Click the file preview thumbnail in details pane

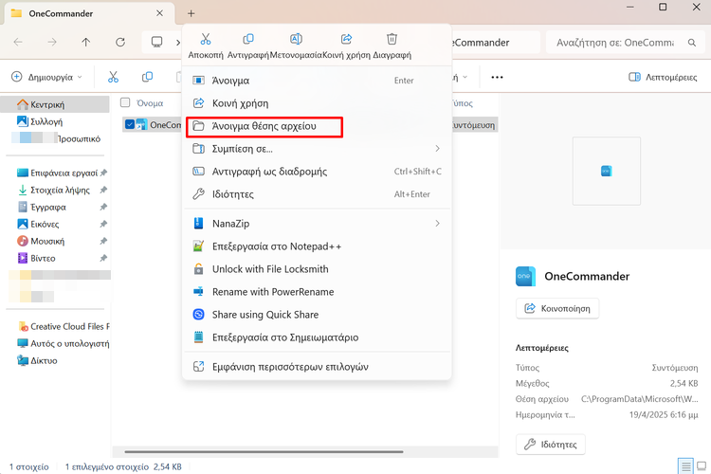click(x=607, y=171)
